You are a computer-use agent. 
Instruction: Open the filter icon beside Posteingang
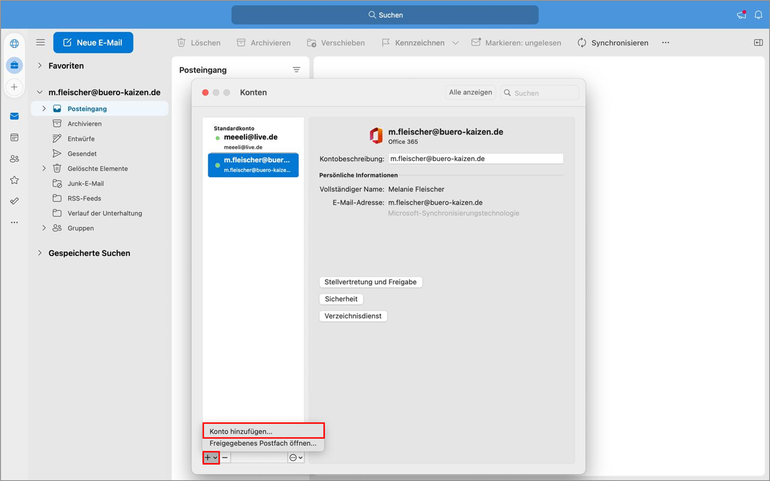[297, 70]
